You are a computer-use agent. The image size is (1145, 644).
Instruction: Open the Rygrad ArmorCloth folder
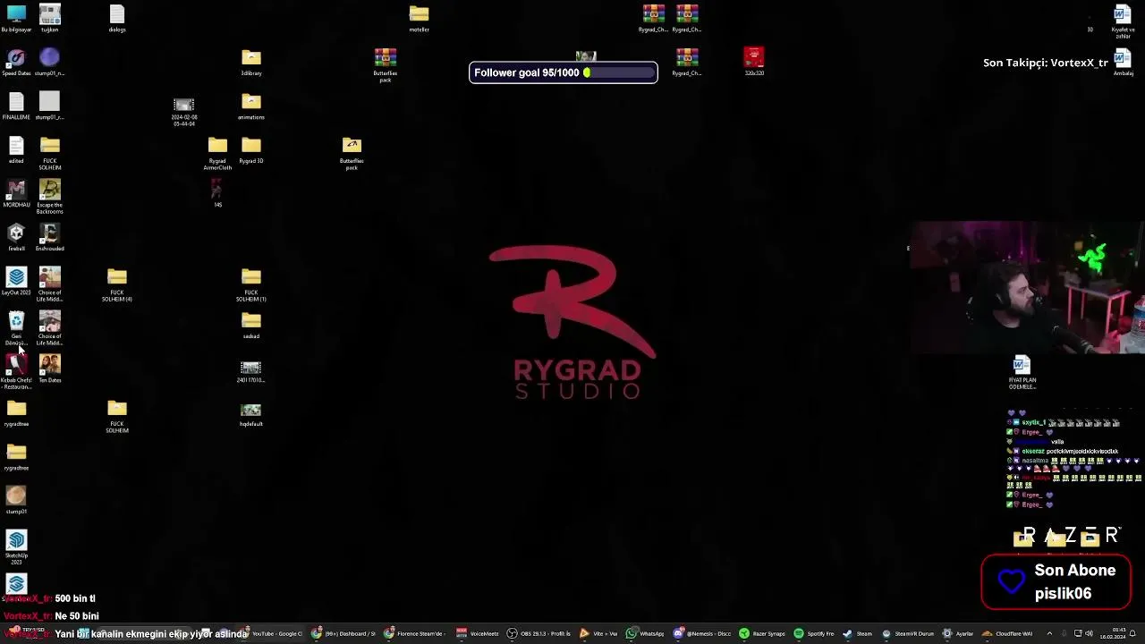pos(217,152)
